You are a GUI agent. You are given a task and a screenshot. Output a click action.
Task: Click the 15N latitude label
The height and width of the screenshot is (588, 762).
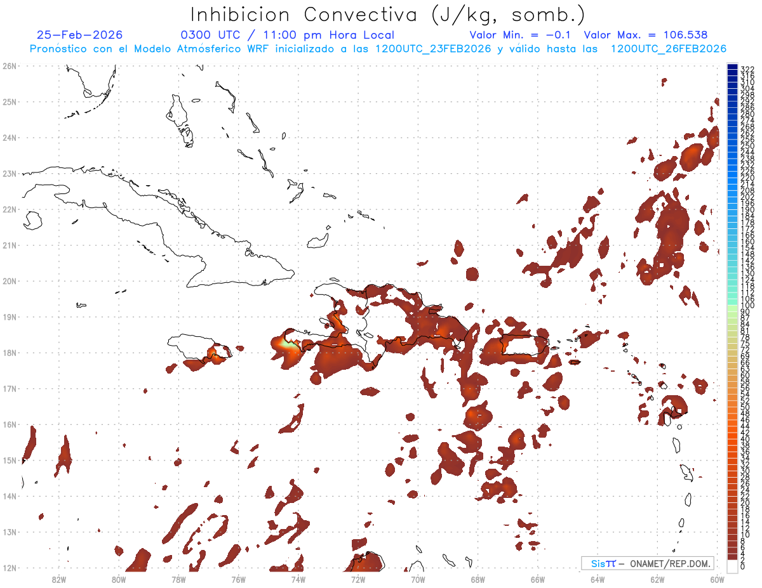click(10, 460)
